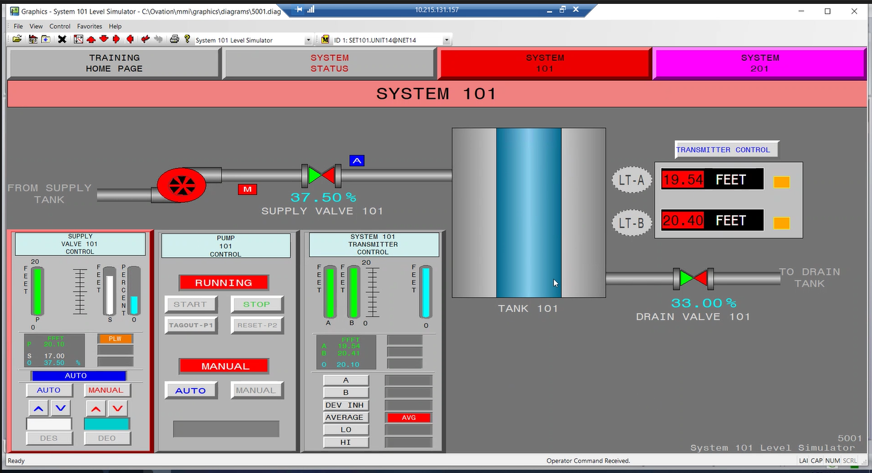The image size is (872, 473).
Task: Click the red pump 101 symbol
Action: (182, 185)
